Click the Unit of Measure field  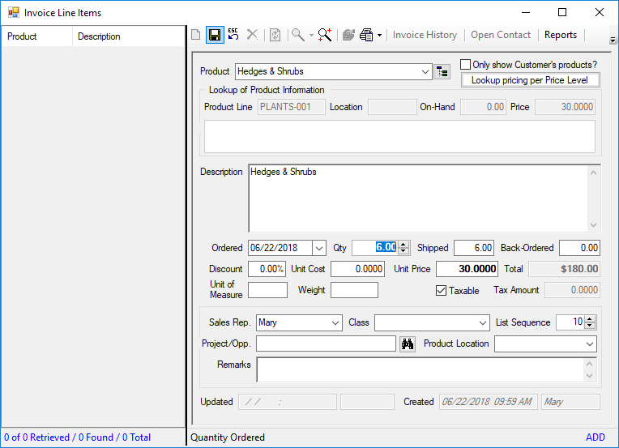[267, 291]
